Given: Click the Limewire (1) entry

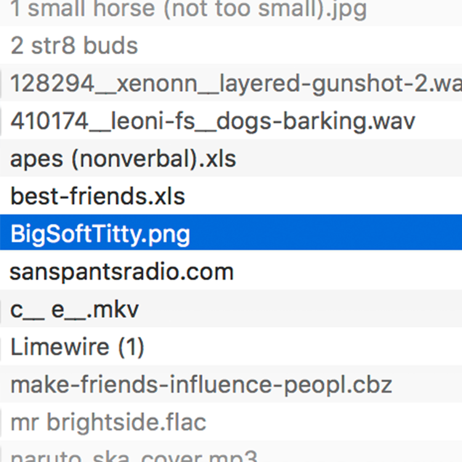Looking at the screenshot, I should (x=78, y=347).
